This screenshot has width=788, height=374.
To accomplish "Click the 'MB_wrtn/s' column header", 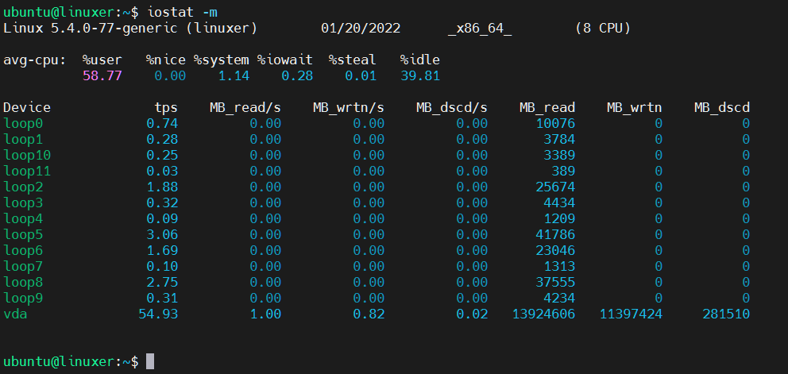I will (x=349, y=107).
